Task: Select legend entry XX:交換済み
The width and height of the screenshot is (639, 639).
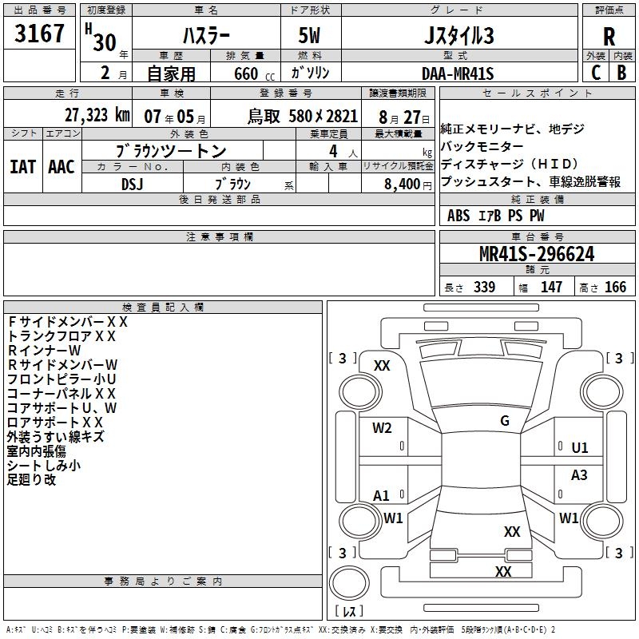Action: (x=342, y=630)
